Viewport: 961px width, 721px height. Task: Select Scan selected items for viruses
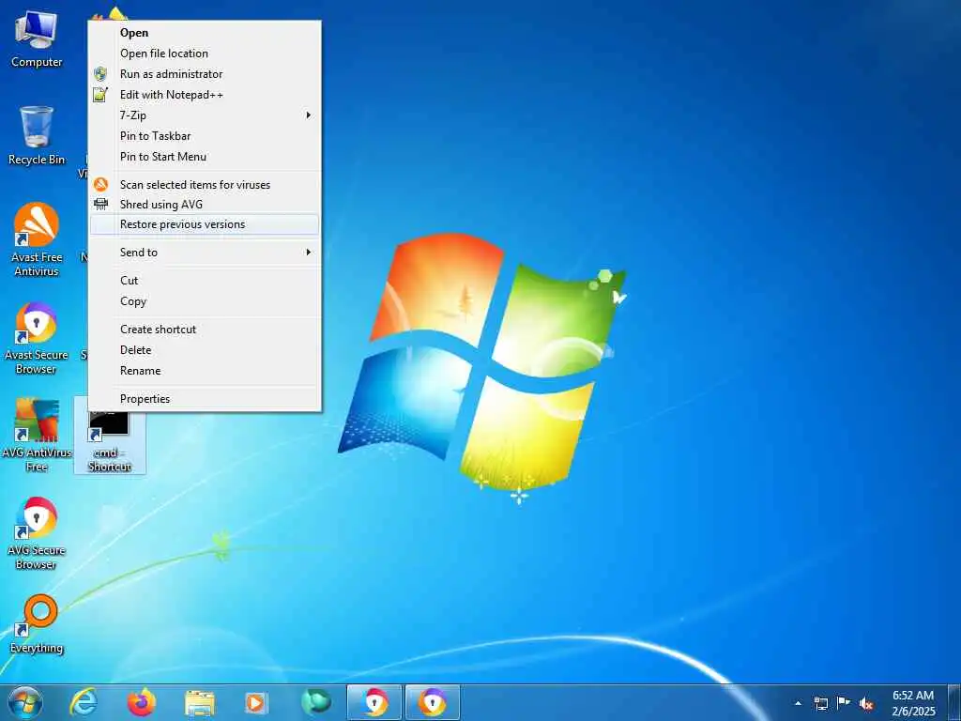[x=205, y=185]
